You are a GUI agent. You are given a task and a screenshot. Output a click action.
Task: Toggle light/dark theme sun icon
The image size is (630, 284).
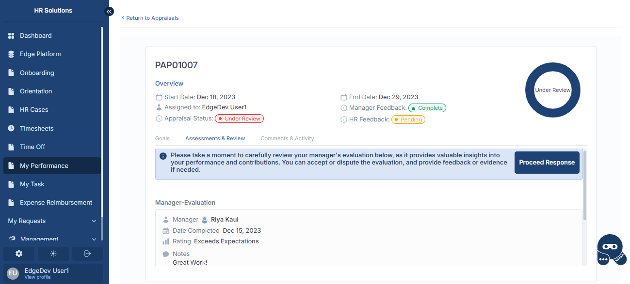tap(53, 254)
